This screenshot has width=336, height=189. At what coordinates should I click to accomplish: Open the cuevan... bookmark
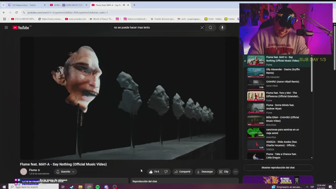pyautogui.click(x=50, y=19)
